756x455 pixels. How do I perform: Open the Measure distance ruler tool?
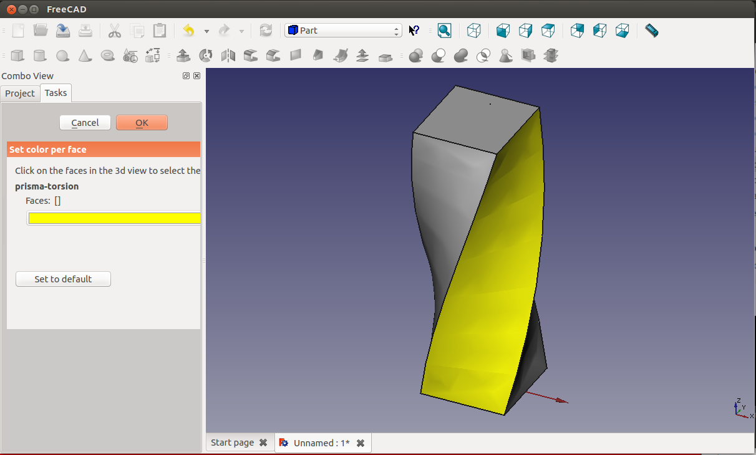(651, 31)
